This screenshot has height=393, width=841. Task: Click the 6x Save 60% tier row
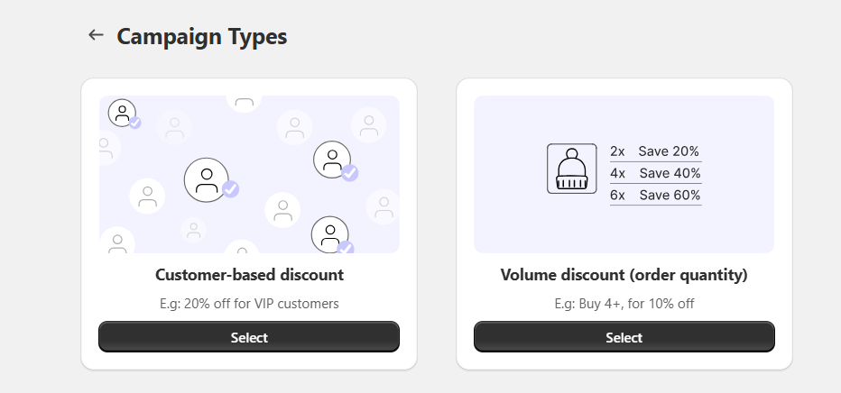(655, 195)
